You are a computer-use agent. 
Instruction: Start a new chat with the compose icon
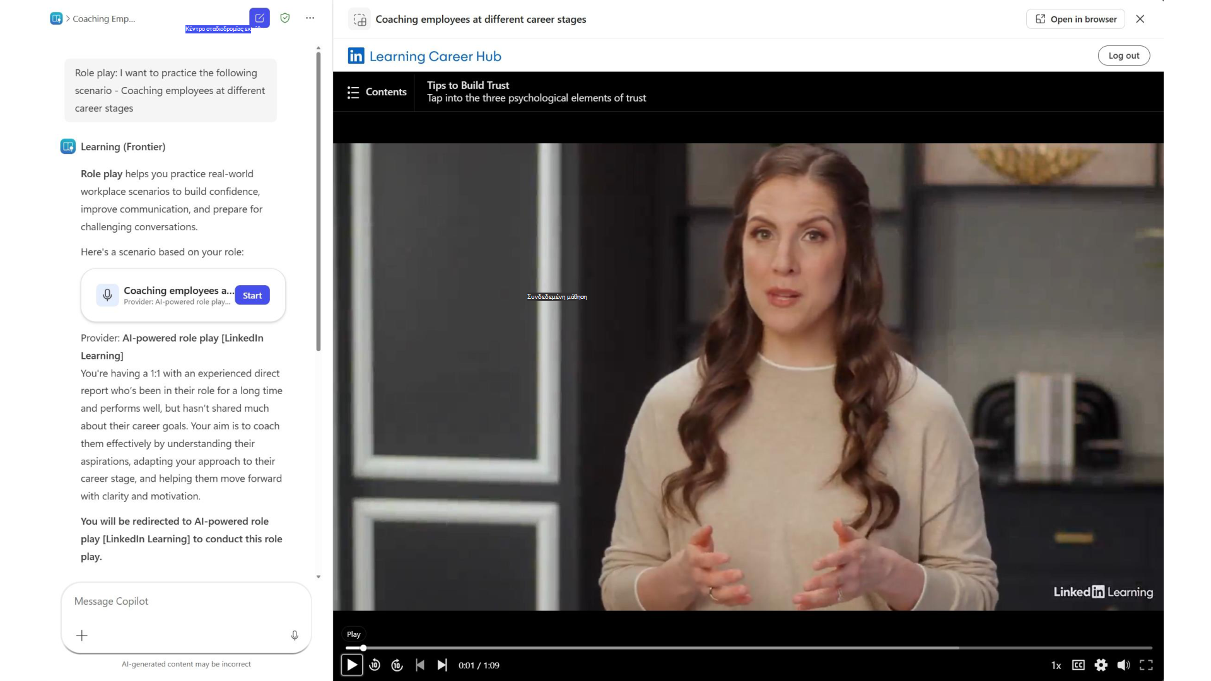[259, 18]
